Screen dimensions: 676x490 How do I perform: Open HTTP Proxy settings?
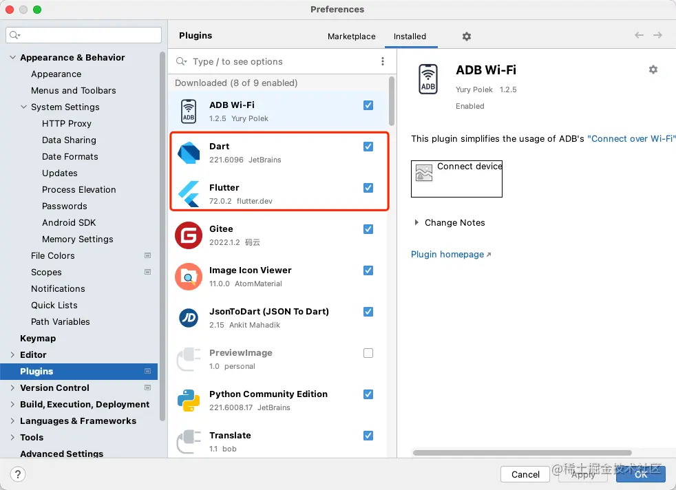coord(67,123)
